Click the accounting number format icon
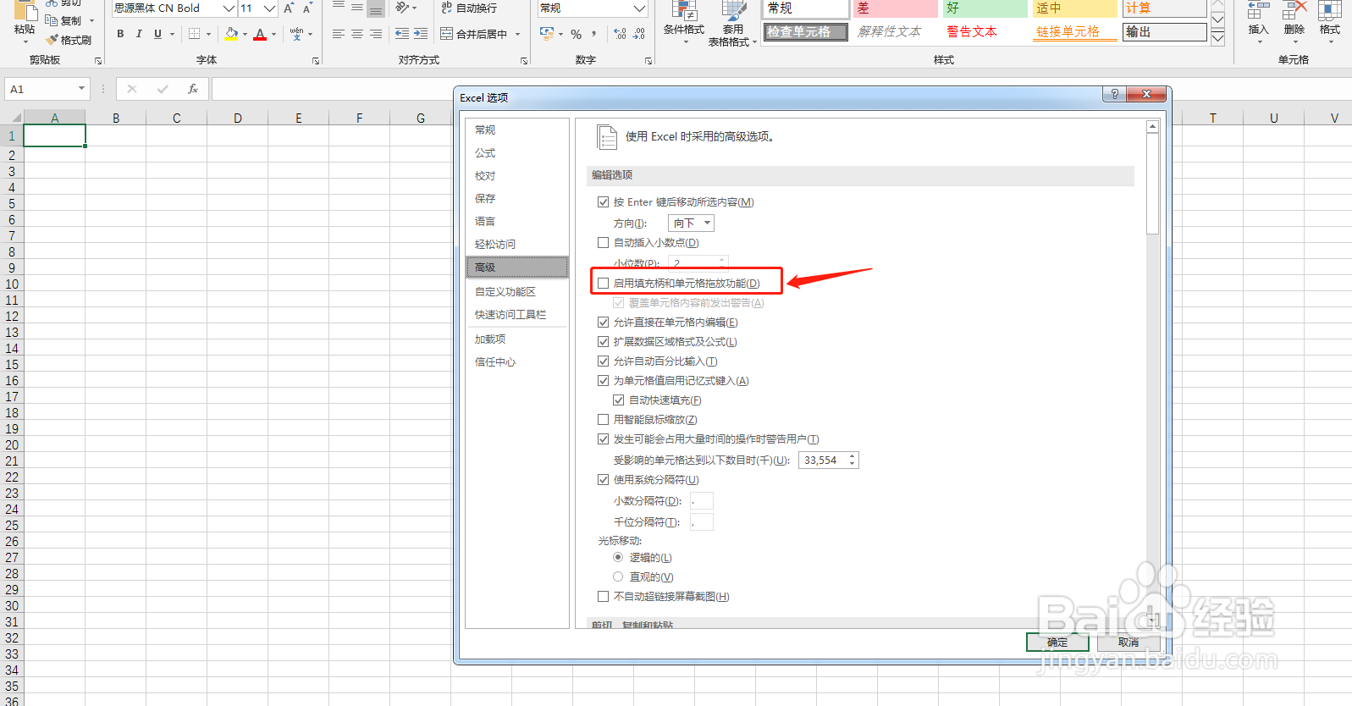Image resolution: width=1352 pixels, height=706 pixels. click(547, 34)
